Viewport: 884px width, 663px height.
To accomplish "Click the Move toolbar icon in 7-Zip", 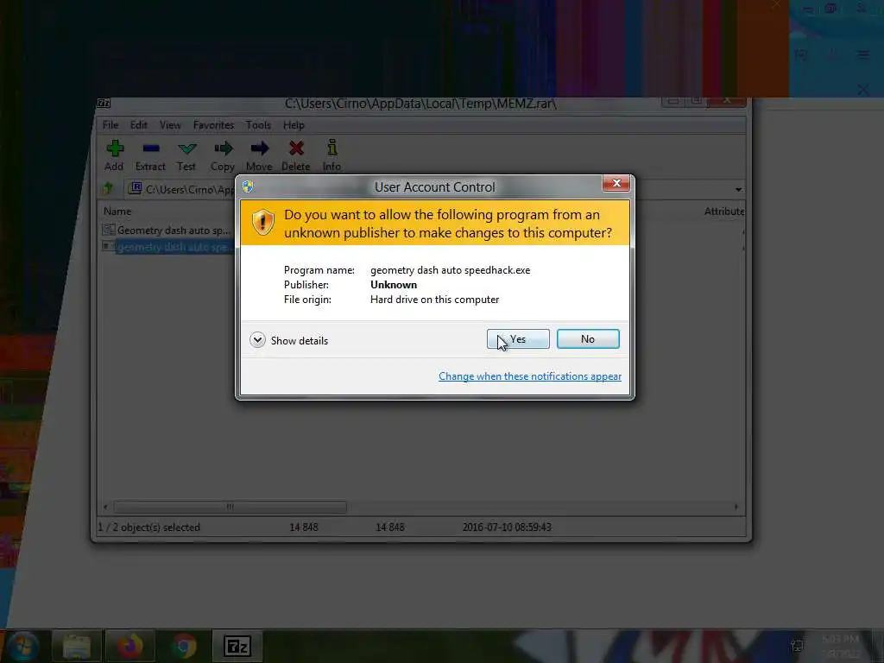I will tap(259, 148).
